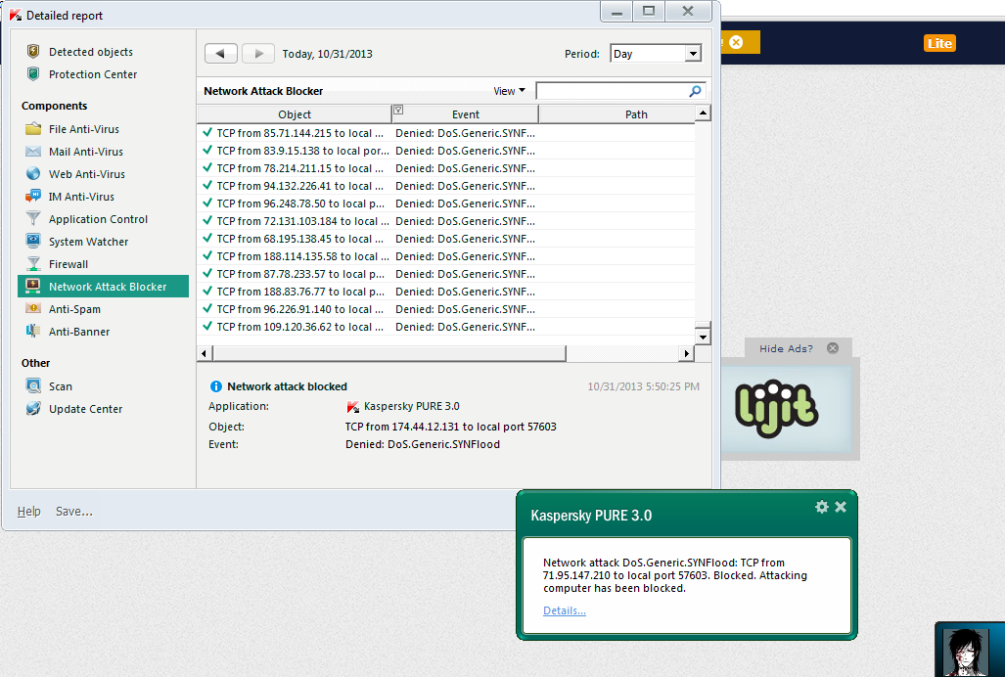Click the IM Anti-Virus chat icon

[x=33, y=196]
